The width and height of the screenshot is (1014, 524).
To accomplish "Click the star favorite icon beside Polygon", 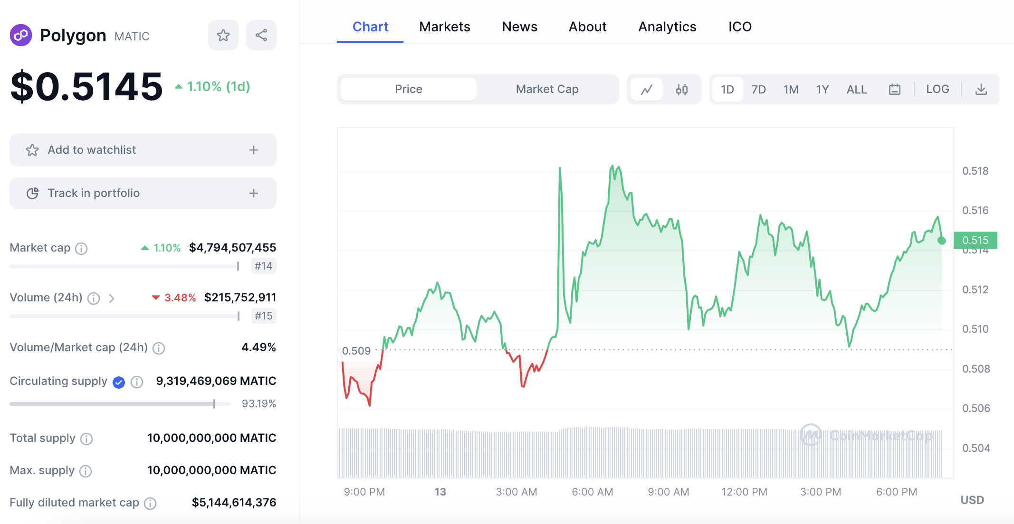I will pos(223,35).
